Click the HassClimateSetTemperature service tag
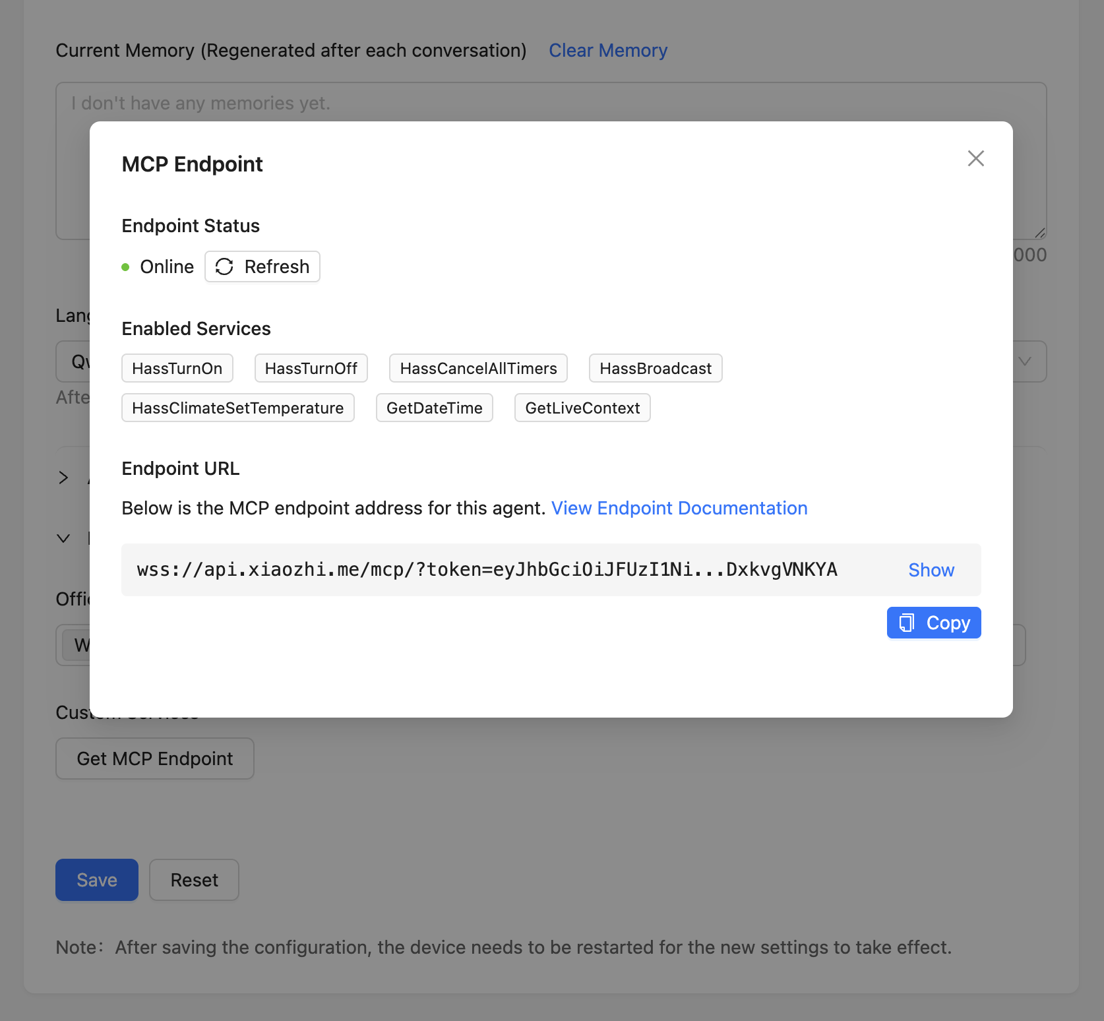This screenshot has width=1104, height=1021. (237, 408)
